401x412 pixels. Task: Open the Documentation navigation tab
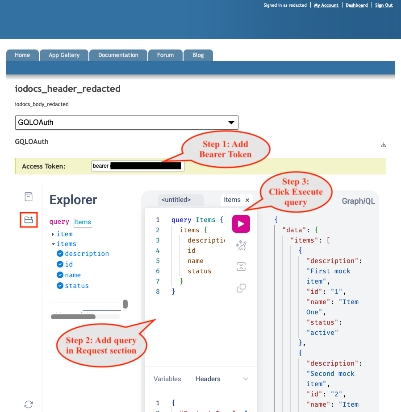click(118, 55)
